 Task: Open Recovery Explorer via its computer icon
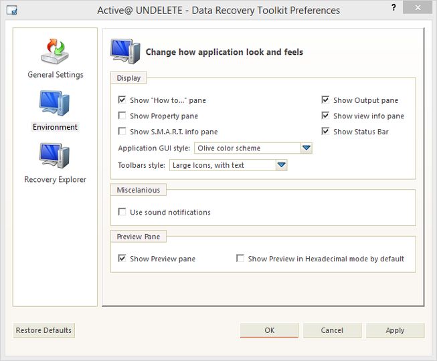pyautogui.click(x=54, y=156)
